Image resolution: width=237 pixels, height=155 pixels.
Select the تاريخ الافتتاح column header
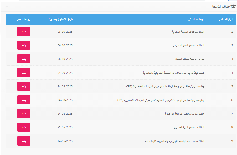point(61,20)
